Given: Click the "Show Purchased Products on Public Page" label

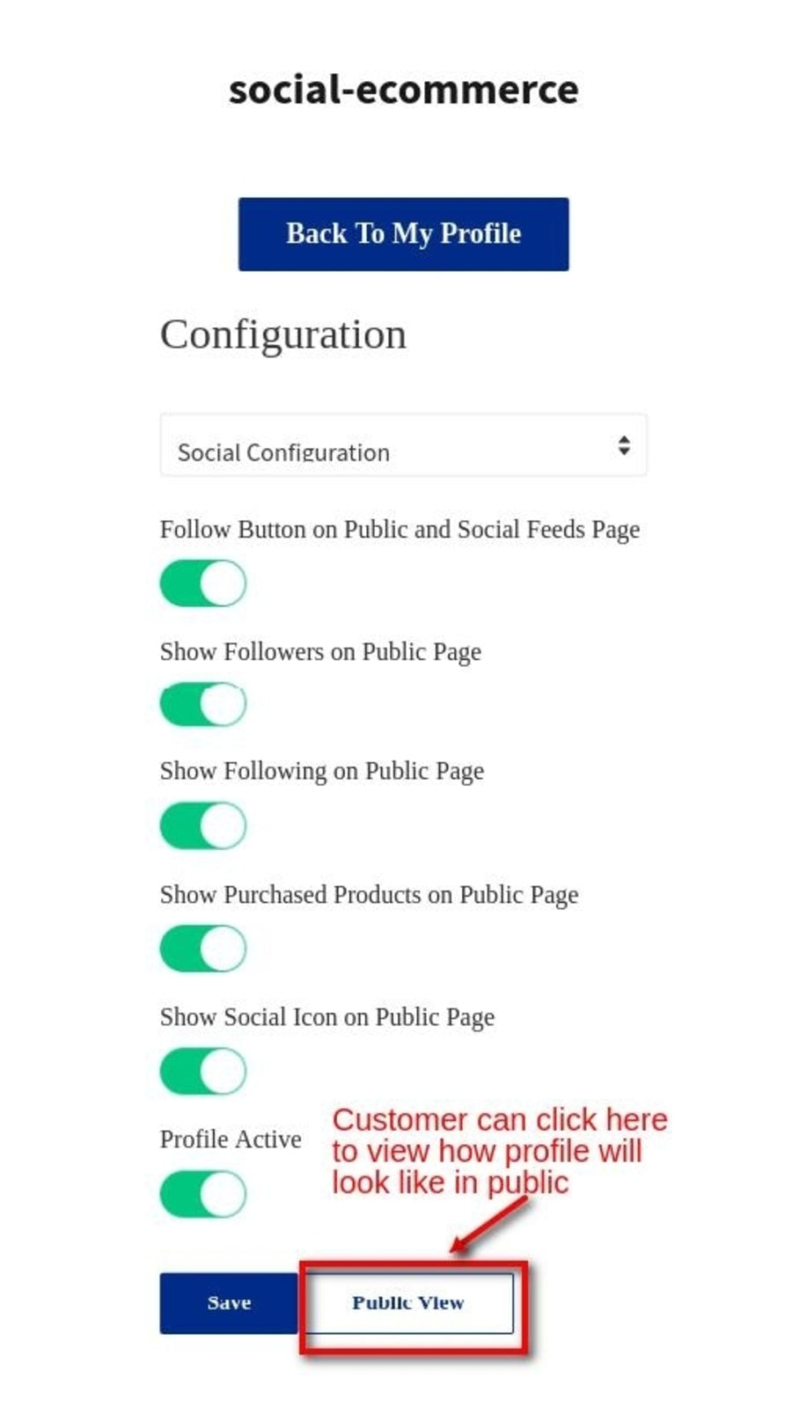Looking at the screenshot, I should click(x=369, y=895).
